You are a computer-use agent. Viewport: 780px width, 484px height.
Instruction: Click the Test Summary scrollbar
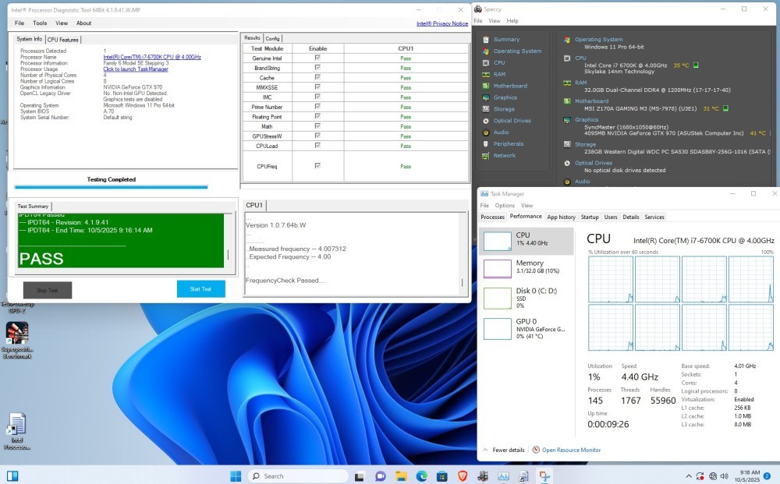pos(229,253)
